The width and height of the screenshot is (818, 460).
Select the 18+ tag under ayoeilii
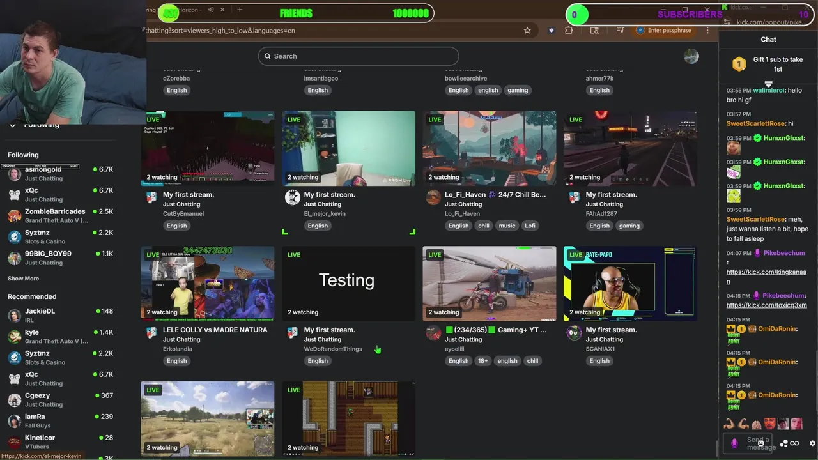pyautogui.click(x=483, y=361)
